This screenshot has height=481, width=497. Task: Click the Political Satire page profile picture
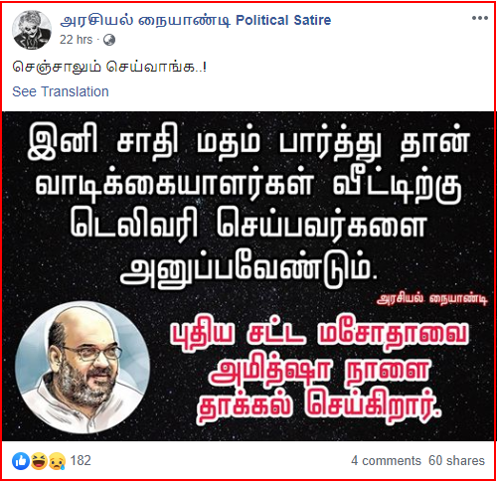(32, 30)
